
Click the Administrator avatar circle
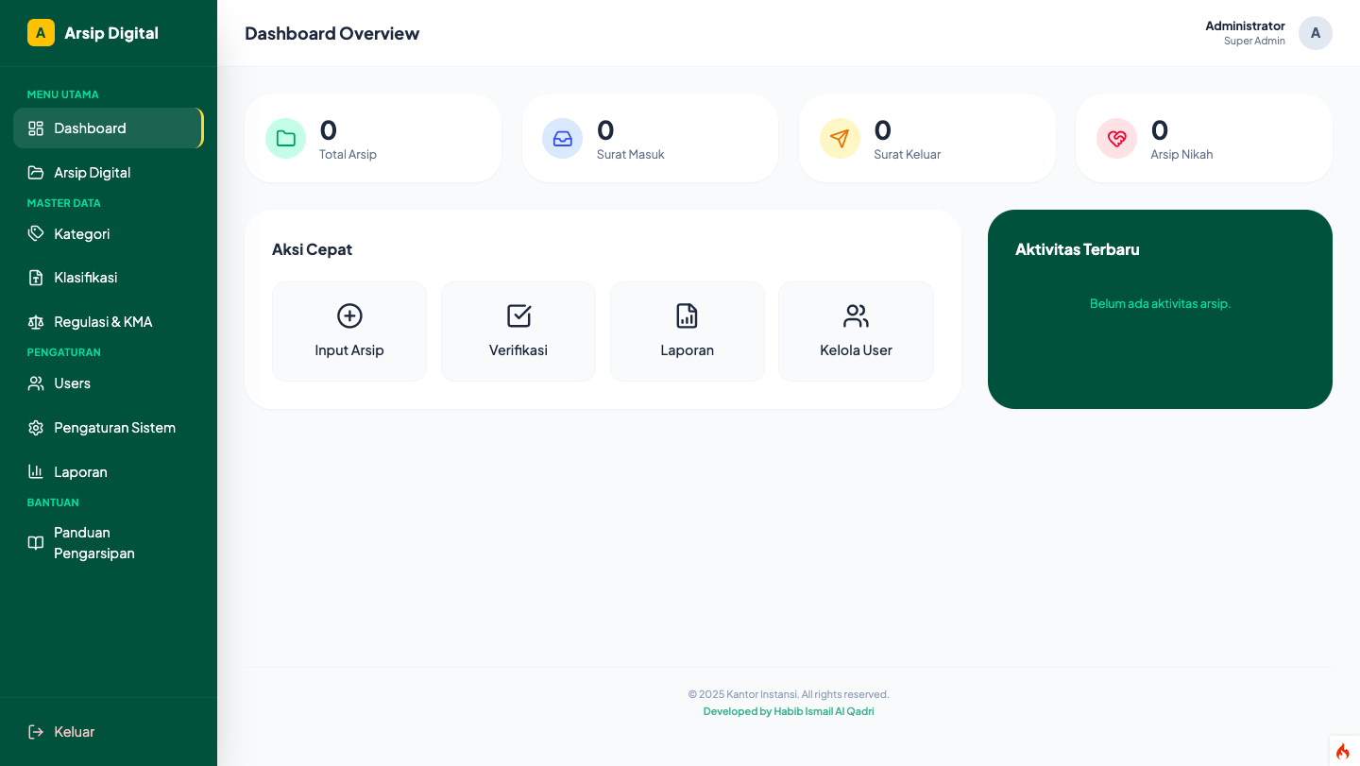[x=1316, y=33]
